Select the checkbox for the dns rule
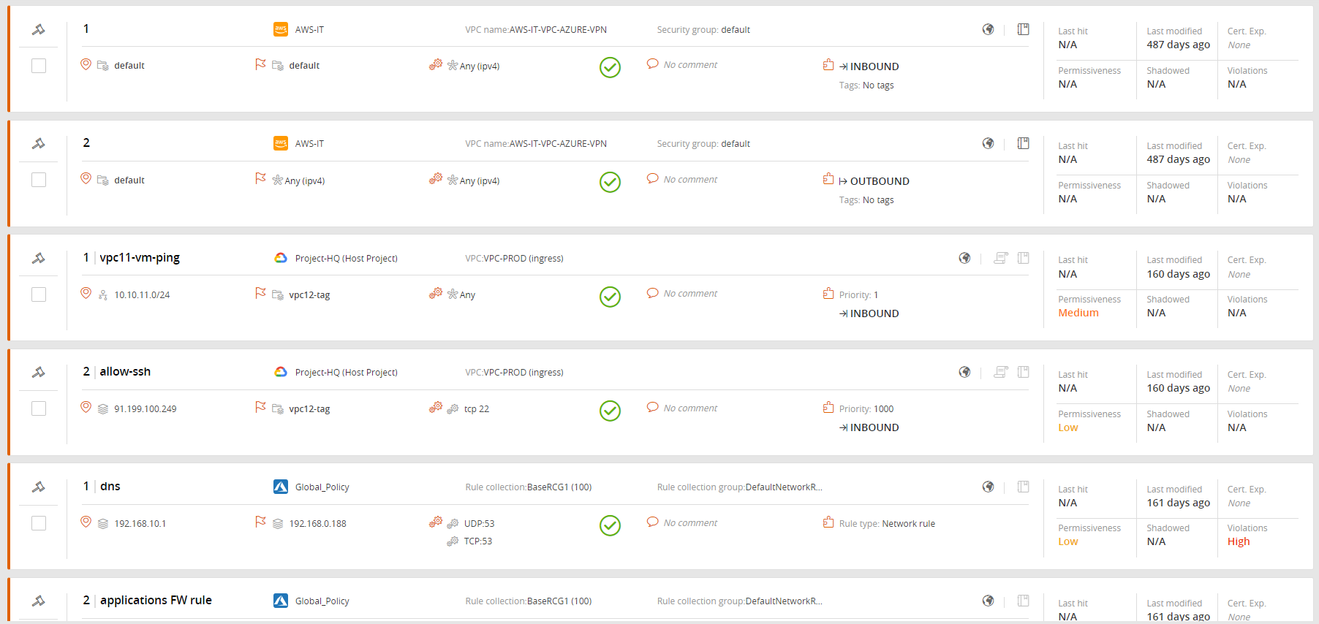The image size is (1319, 624). point(39,523)
